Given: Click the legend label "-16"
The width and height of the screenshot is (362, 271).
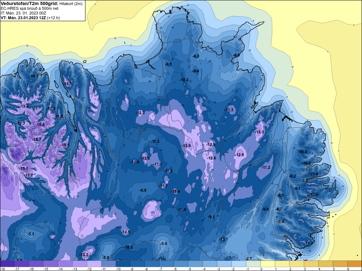Looking at the screenshot, I should coord(31,269).
